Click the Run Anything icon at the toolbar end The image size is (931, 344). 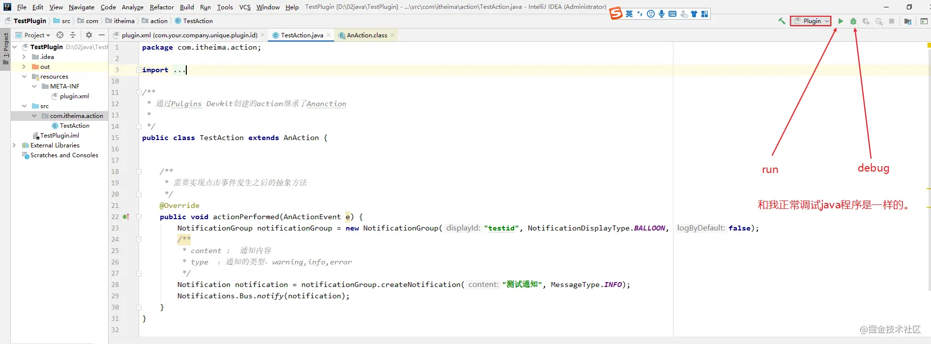924,21
